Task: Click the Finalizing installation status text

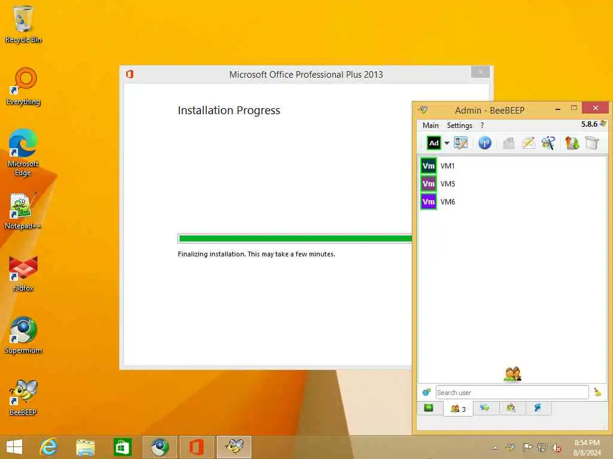Action: [x=256, y=254]
